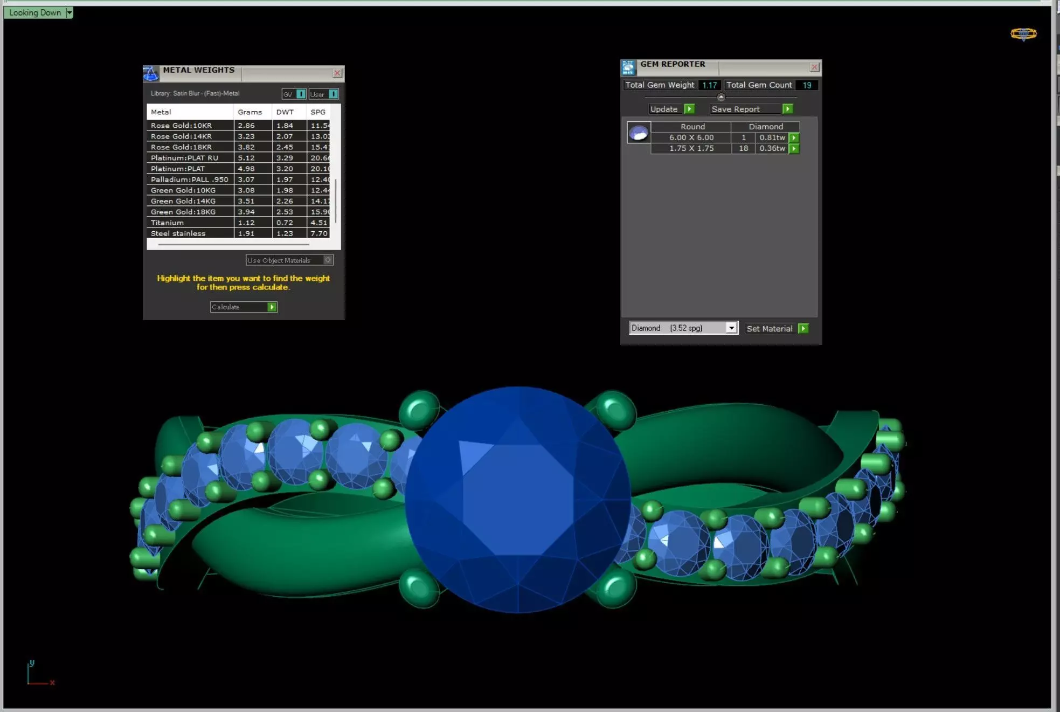This screenshot has height=712, width=1060.
Task: Toggle the User library switch
Action: (x=333, y=94)
